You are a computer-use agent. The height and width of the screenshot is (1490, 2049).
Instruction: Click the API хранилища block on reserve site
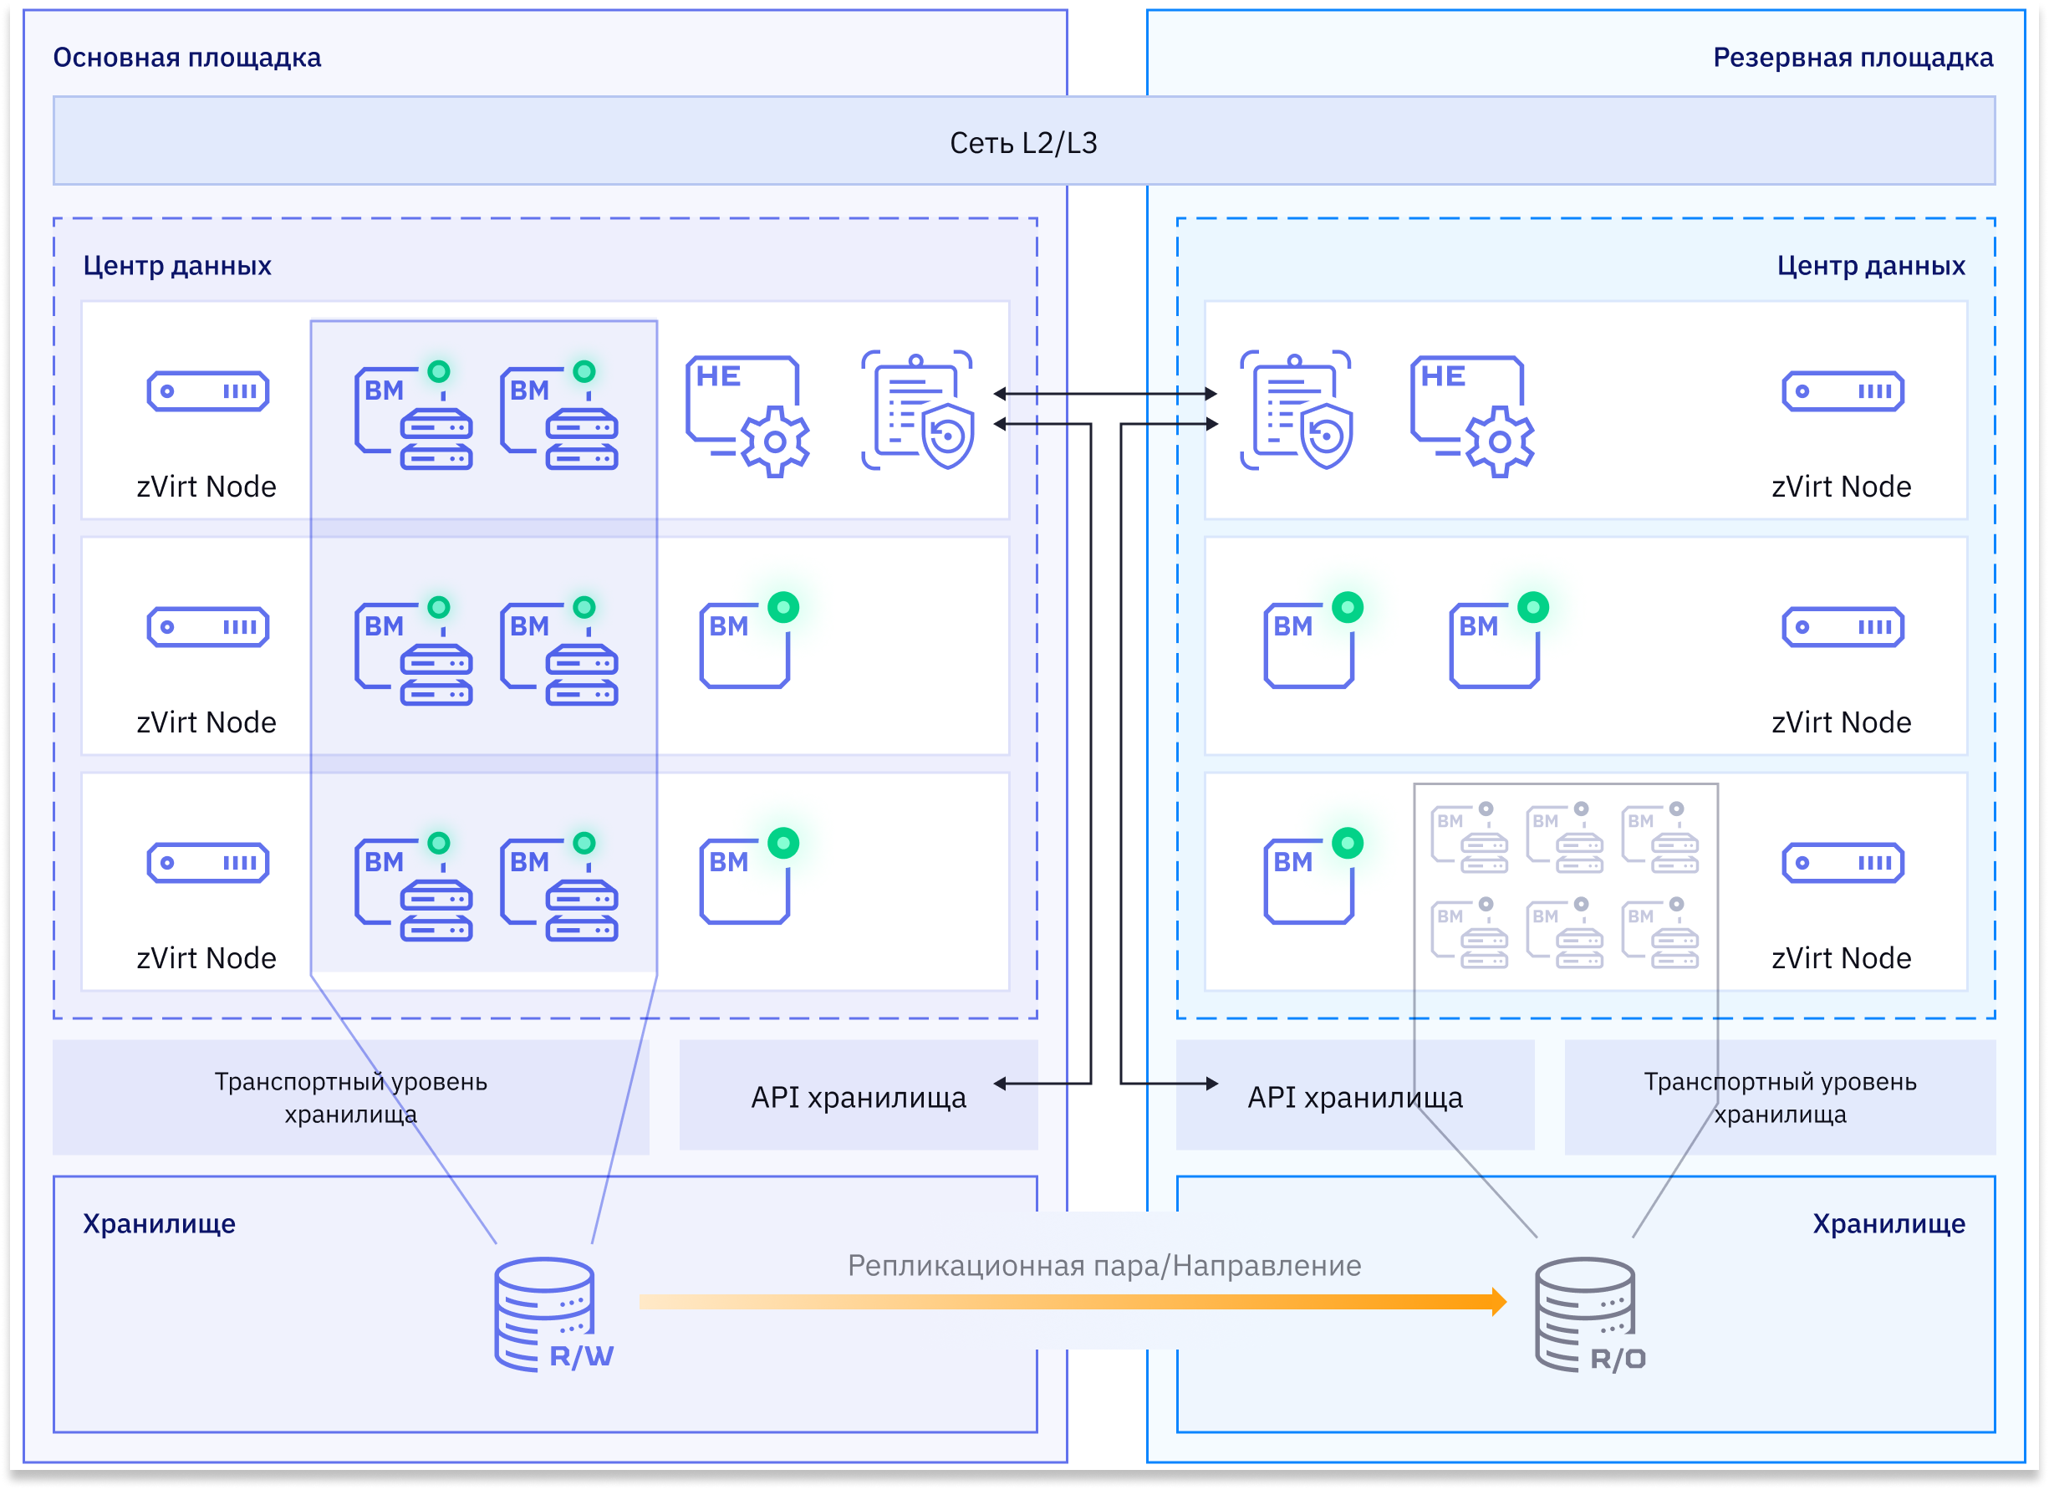point(1355,1096)
